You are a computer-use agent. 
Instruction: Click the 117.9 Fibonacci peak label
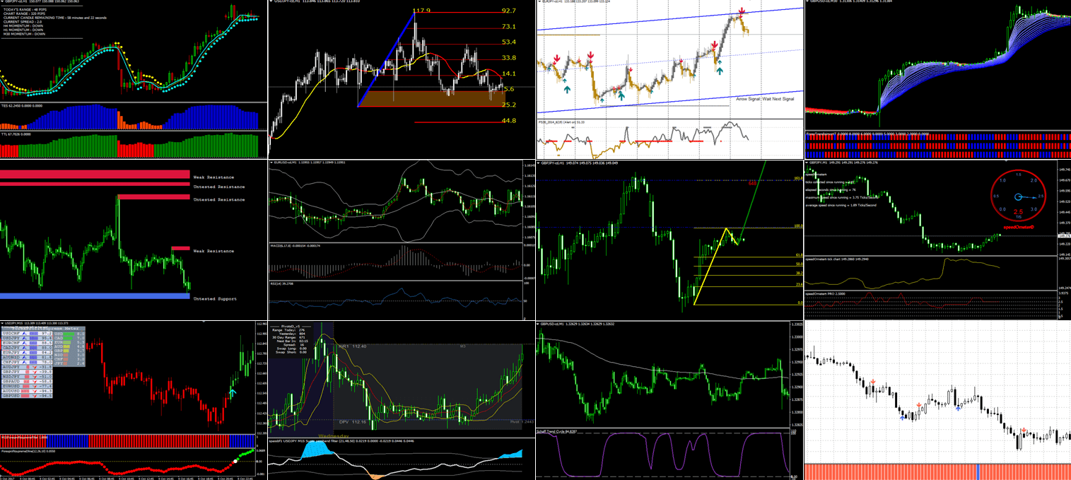point(421,11)
